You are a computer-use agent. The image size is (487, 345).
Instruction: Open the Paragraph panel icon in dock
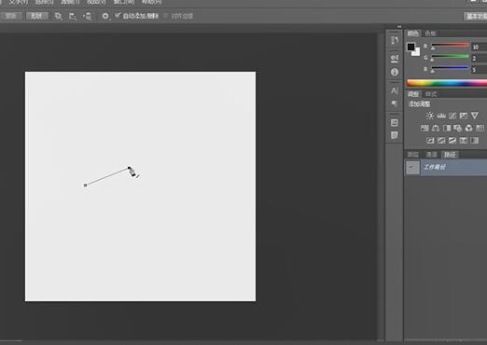(395, 103)
